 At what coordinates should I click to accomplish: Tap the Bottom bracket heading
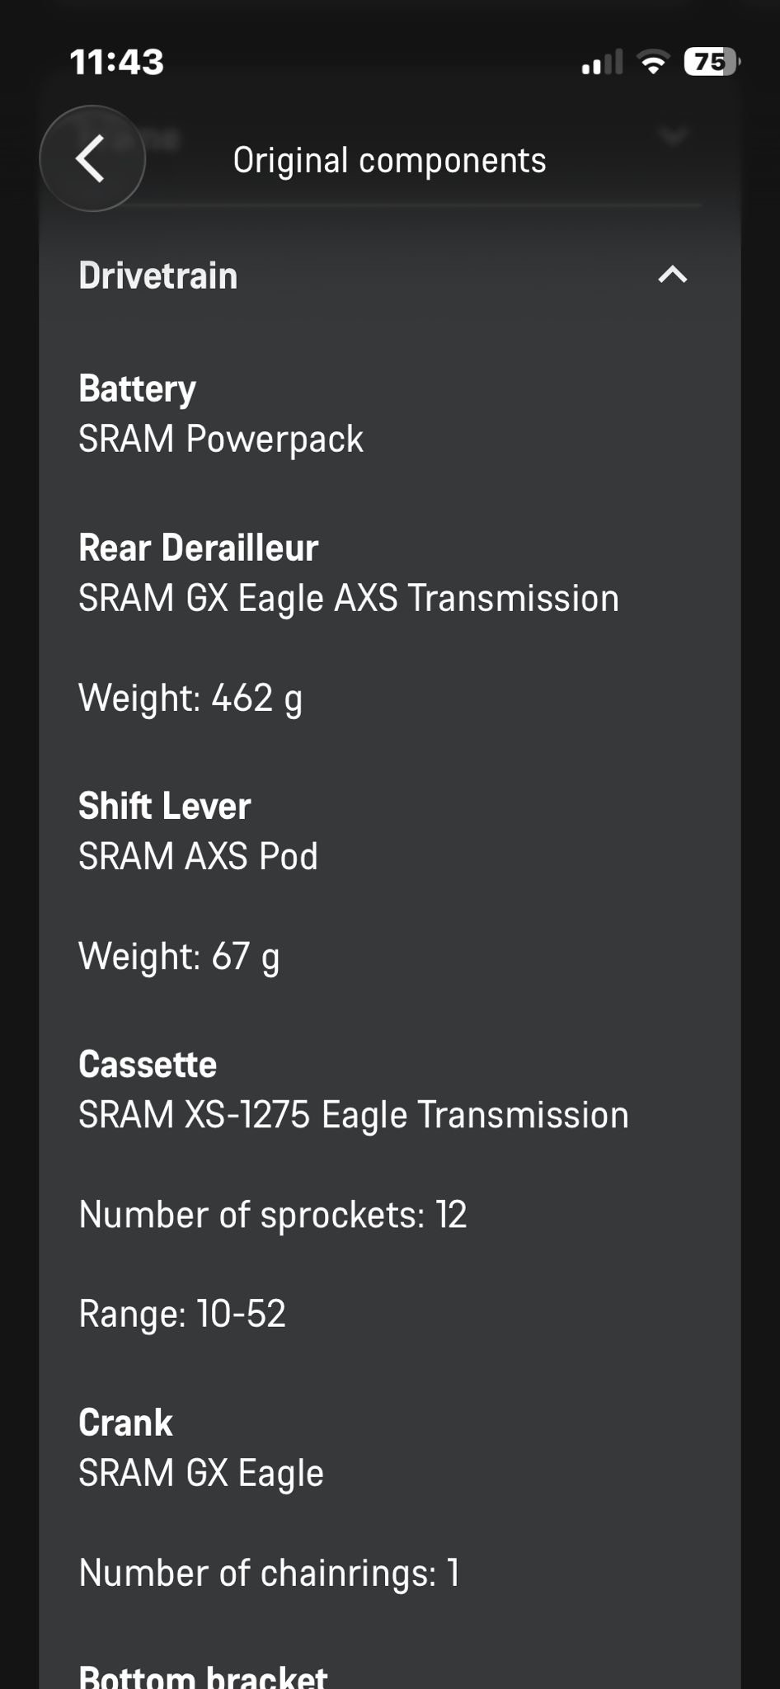click(203, 1676)
